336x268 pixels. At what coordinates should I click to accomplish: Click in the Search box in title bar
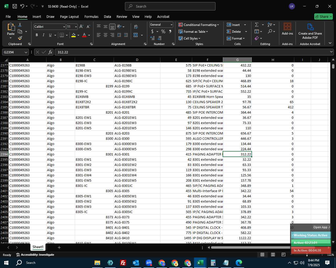pyautogui.click(x=170, y=6)
